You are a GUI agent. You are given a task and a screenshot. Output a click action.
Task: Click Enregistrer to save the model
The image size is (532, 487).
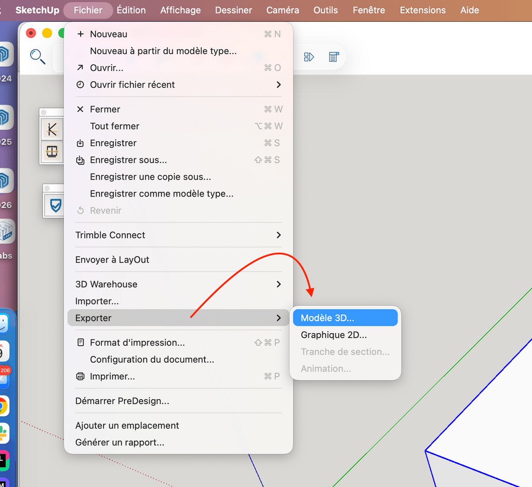179,143
